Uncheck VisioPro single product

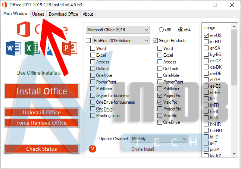click(x=160, y=102)
